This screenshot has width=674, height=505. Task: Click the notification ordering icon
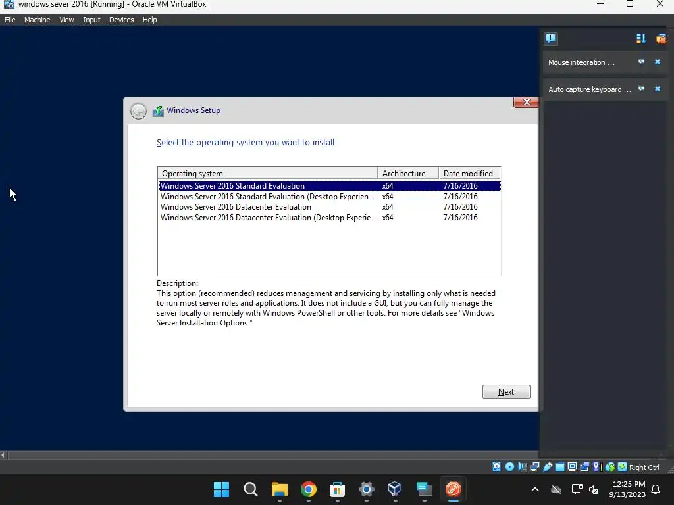641,39
